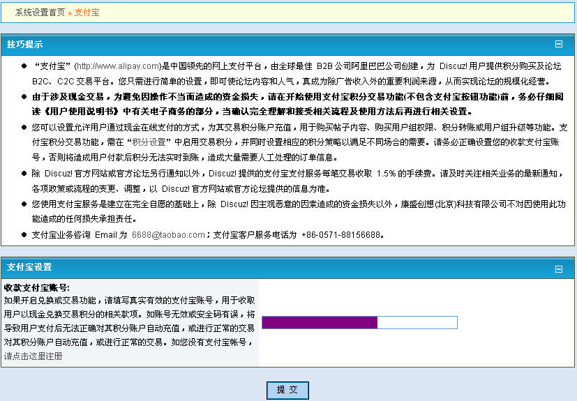Go to 系统设置首页 breadcrumb
This screenshot has width=577, height=401.
[40, 13]
